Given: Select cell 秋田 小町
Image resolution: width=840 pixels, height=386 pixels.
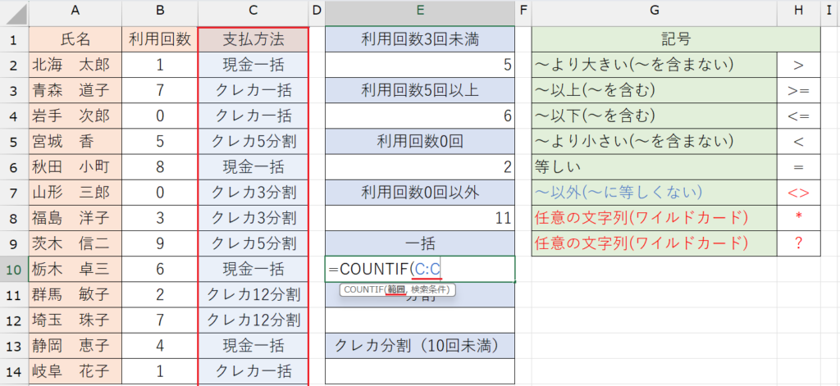Looking at the screenshot, I should click(x=75, y=167).
